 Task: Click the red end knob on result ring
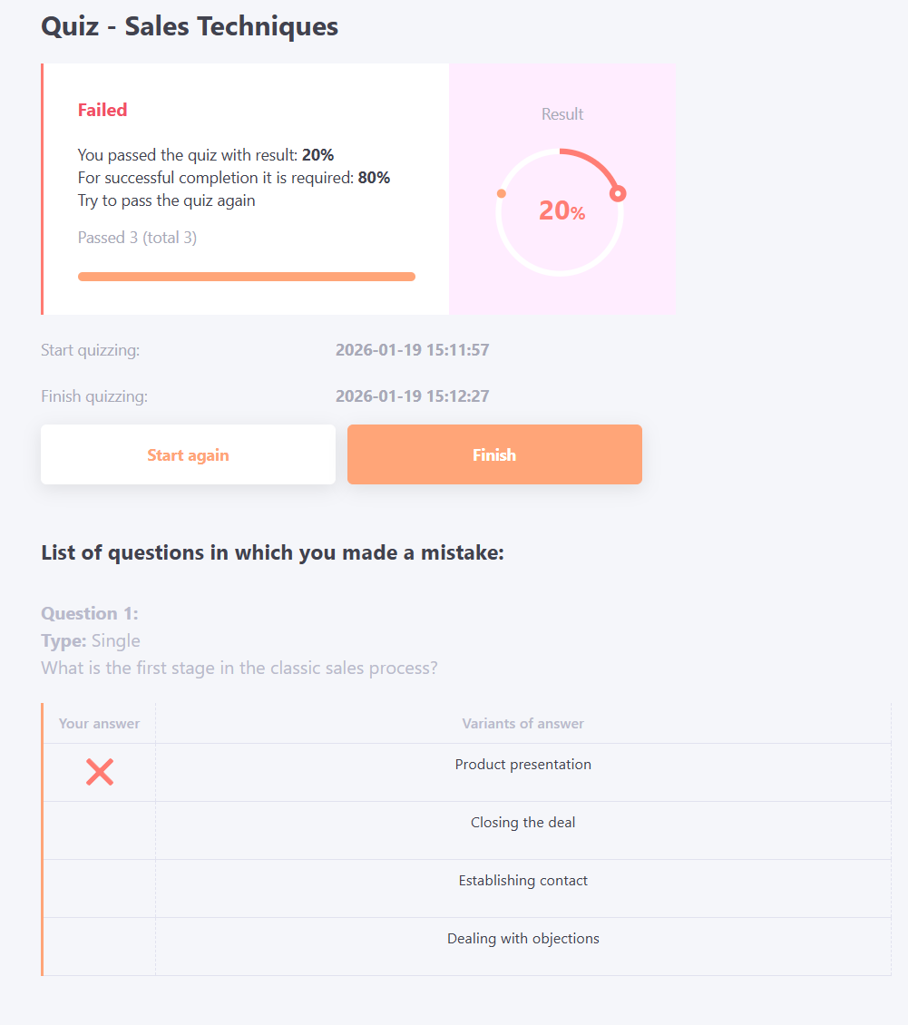pos(618,193)
